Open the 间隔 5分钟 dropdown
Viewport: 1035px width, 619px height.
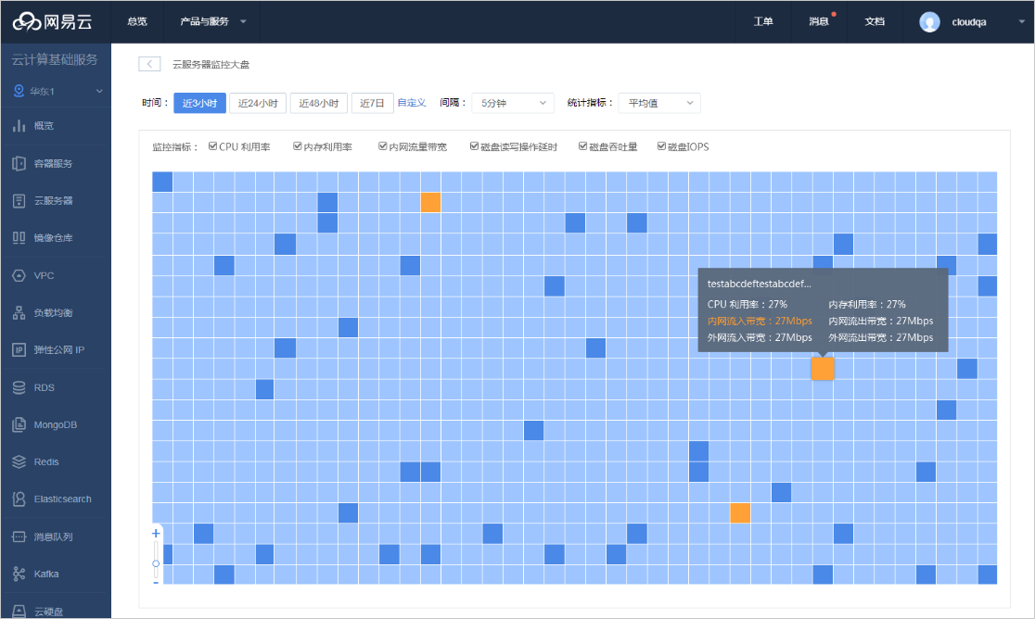(x=512, y=103)
